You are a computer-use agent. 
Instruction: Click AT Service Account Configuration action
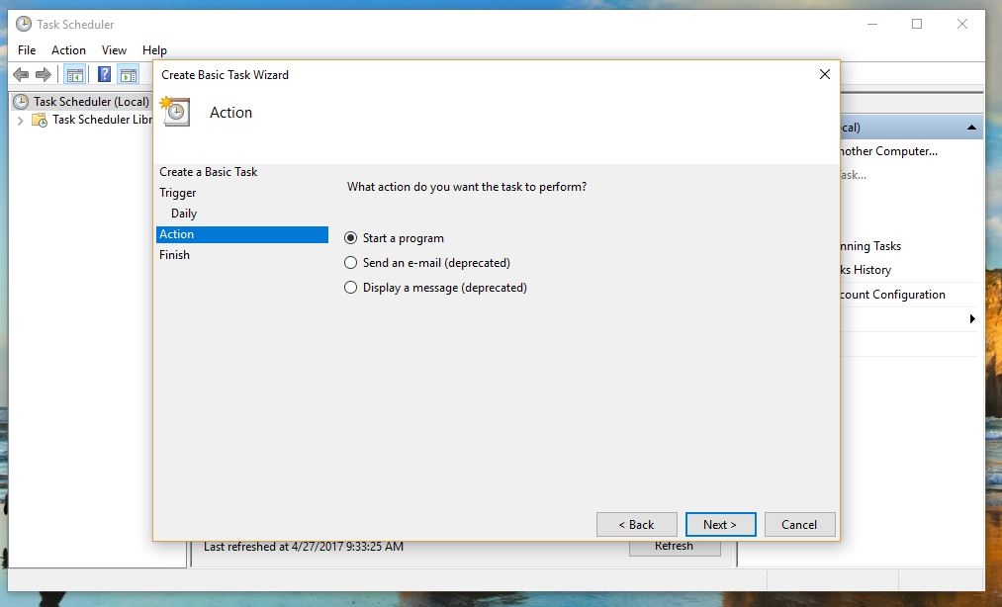point(893,295)
